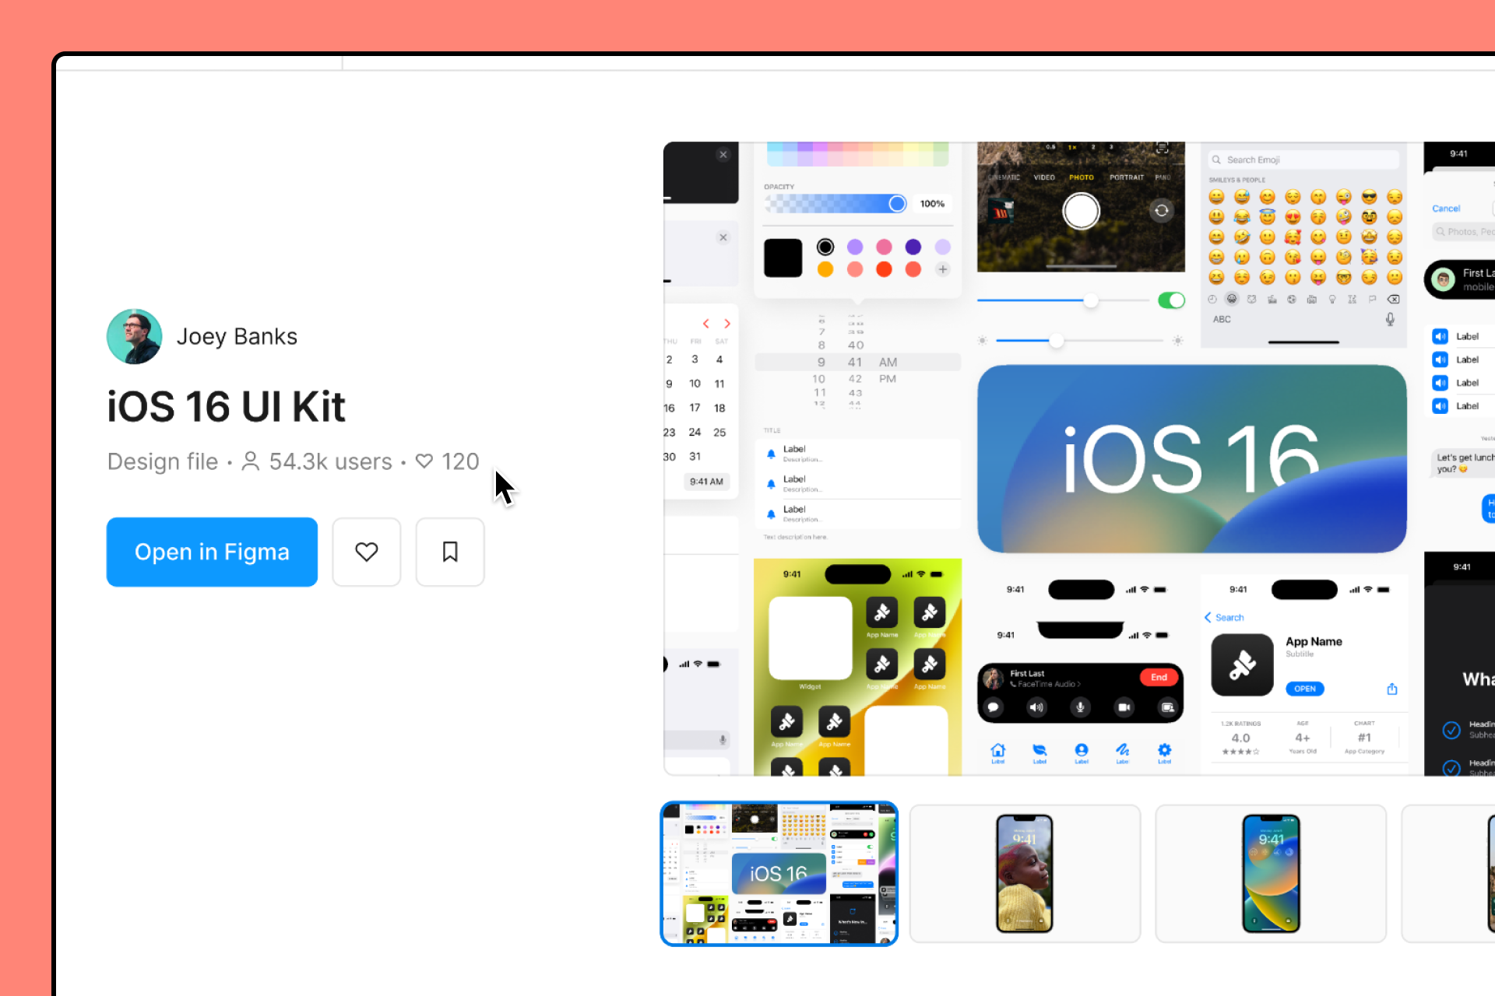Viewport: 1495px width, 996px height.
Task: Flip camera with the rotate icon
Action: pyautogui.click(x=1162, y=211)
